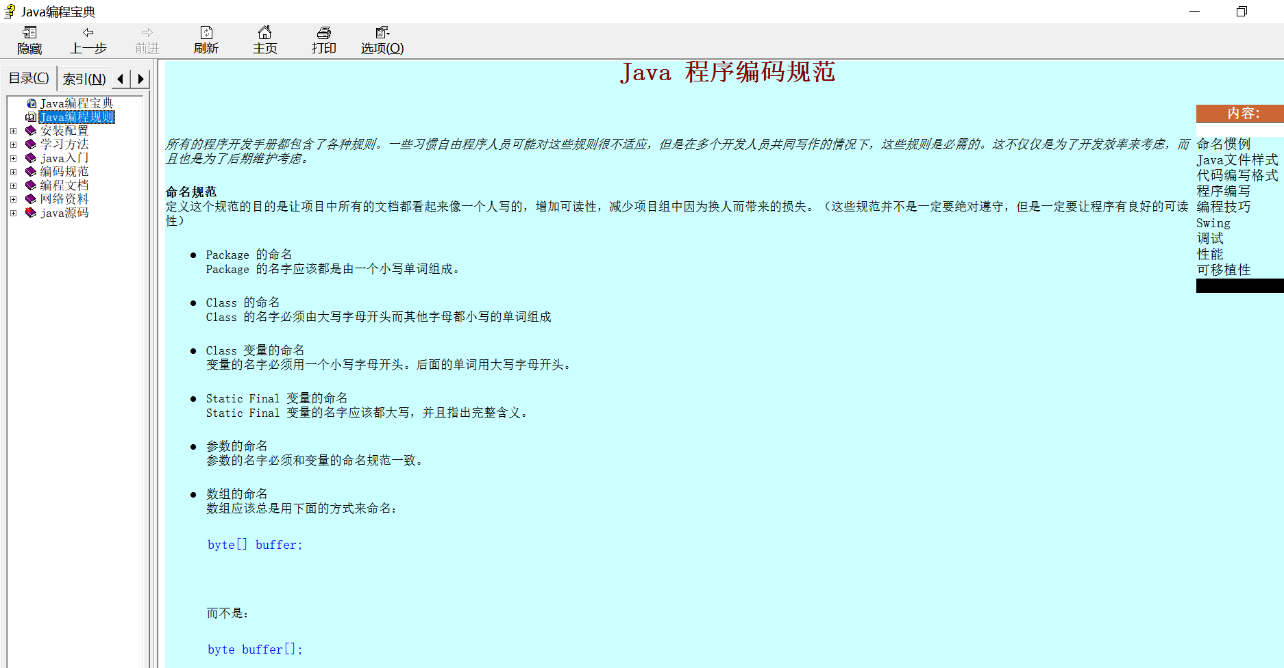Viewport: 1284px width, 668px height.
Task: Expand the java源码 tree node
Action: 13,213
